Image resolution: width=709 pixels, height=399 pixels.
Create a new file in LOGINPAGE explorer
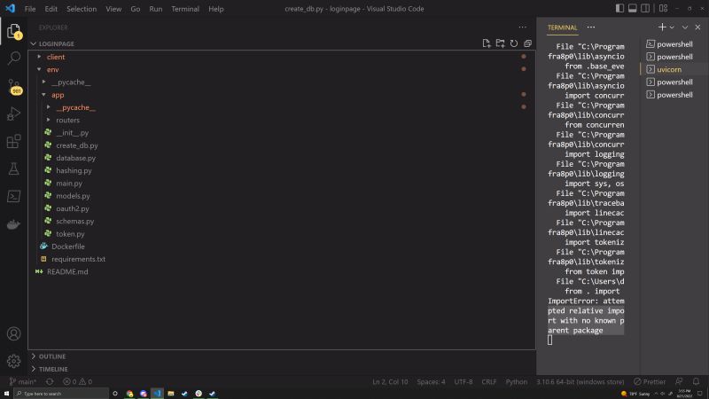point(486,43)
